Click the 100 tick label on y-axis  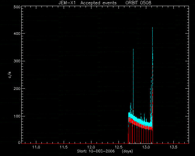tap(17, 116)
